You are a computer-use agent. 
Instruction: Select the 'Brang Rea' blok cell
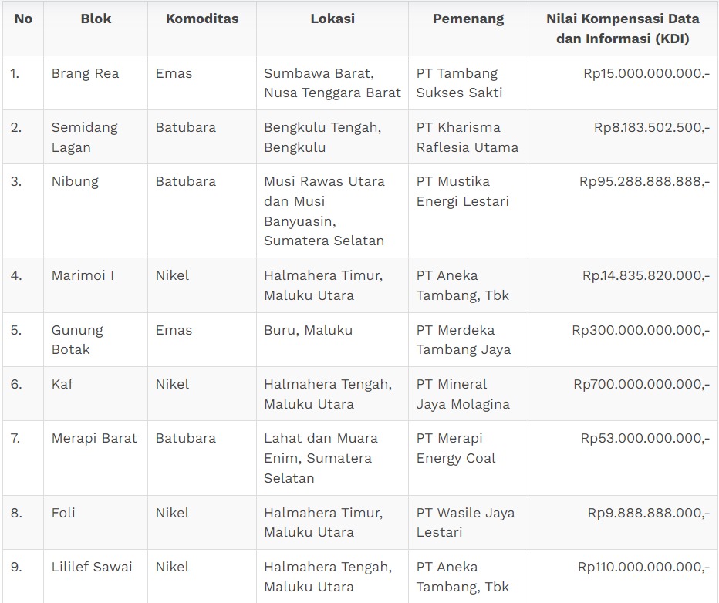click(x=85, y=74)
